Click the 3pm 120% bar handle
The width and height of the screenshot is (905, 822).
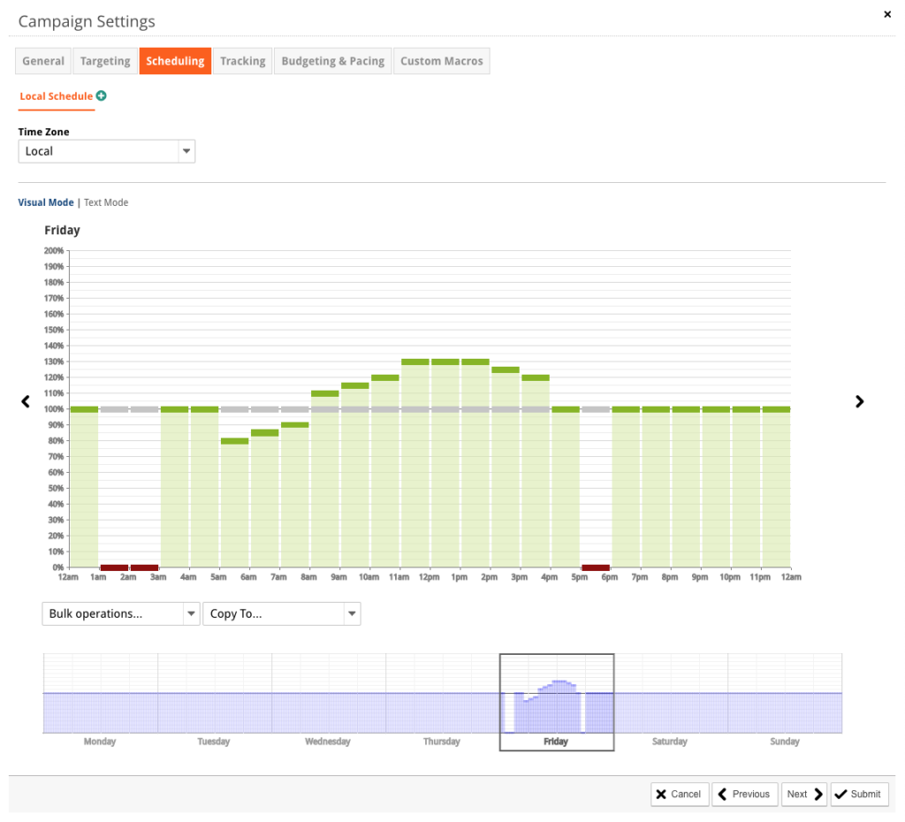pos(536,377)
